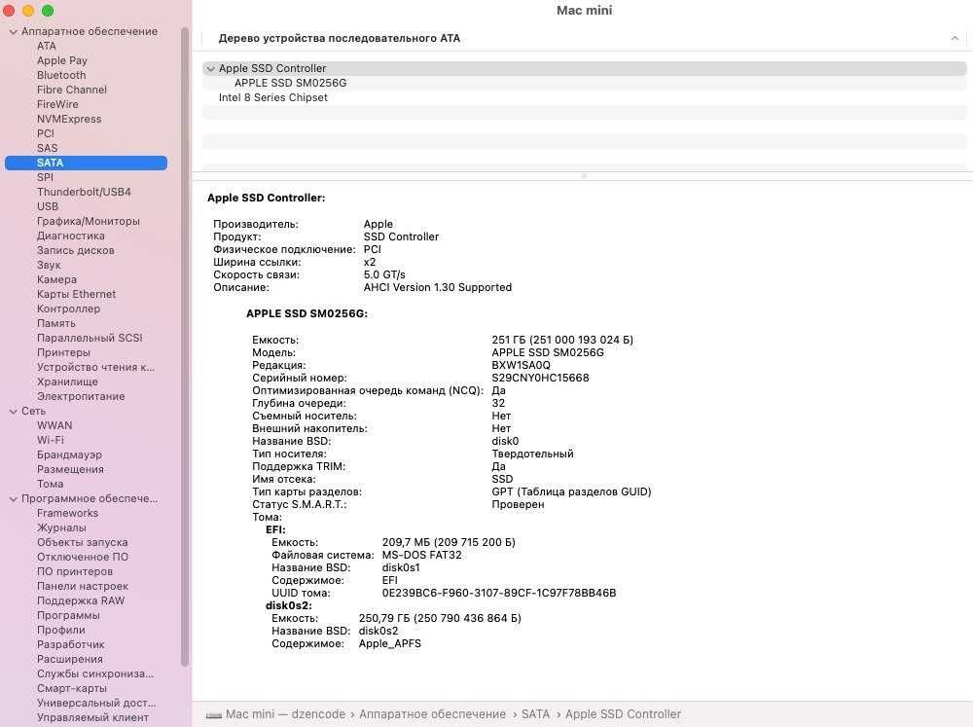Open Службы синхрониза... sidebar item
The width and height of the screenshot is (973, 727).
[95, 673]
